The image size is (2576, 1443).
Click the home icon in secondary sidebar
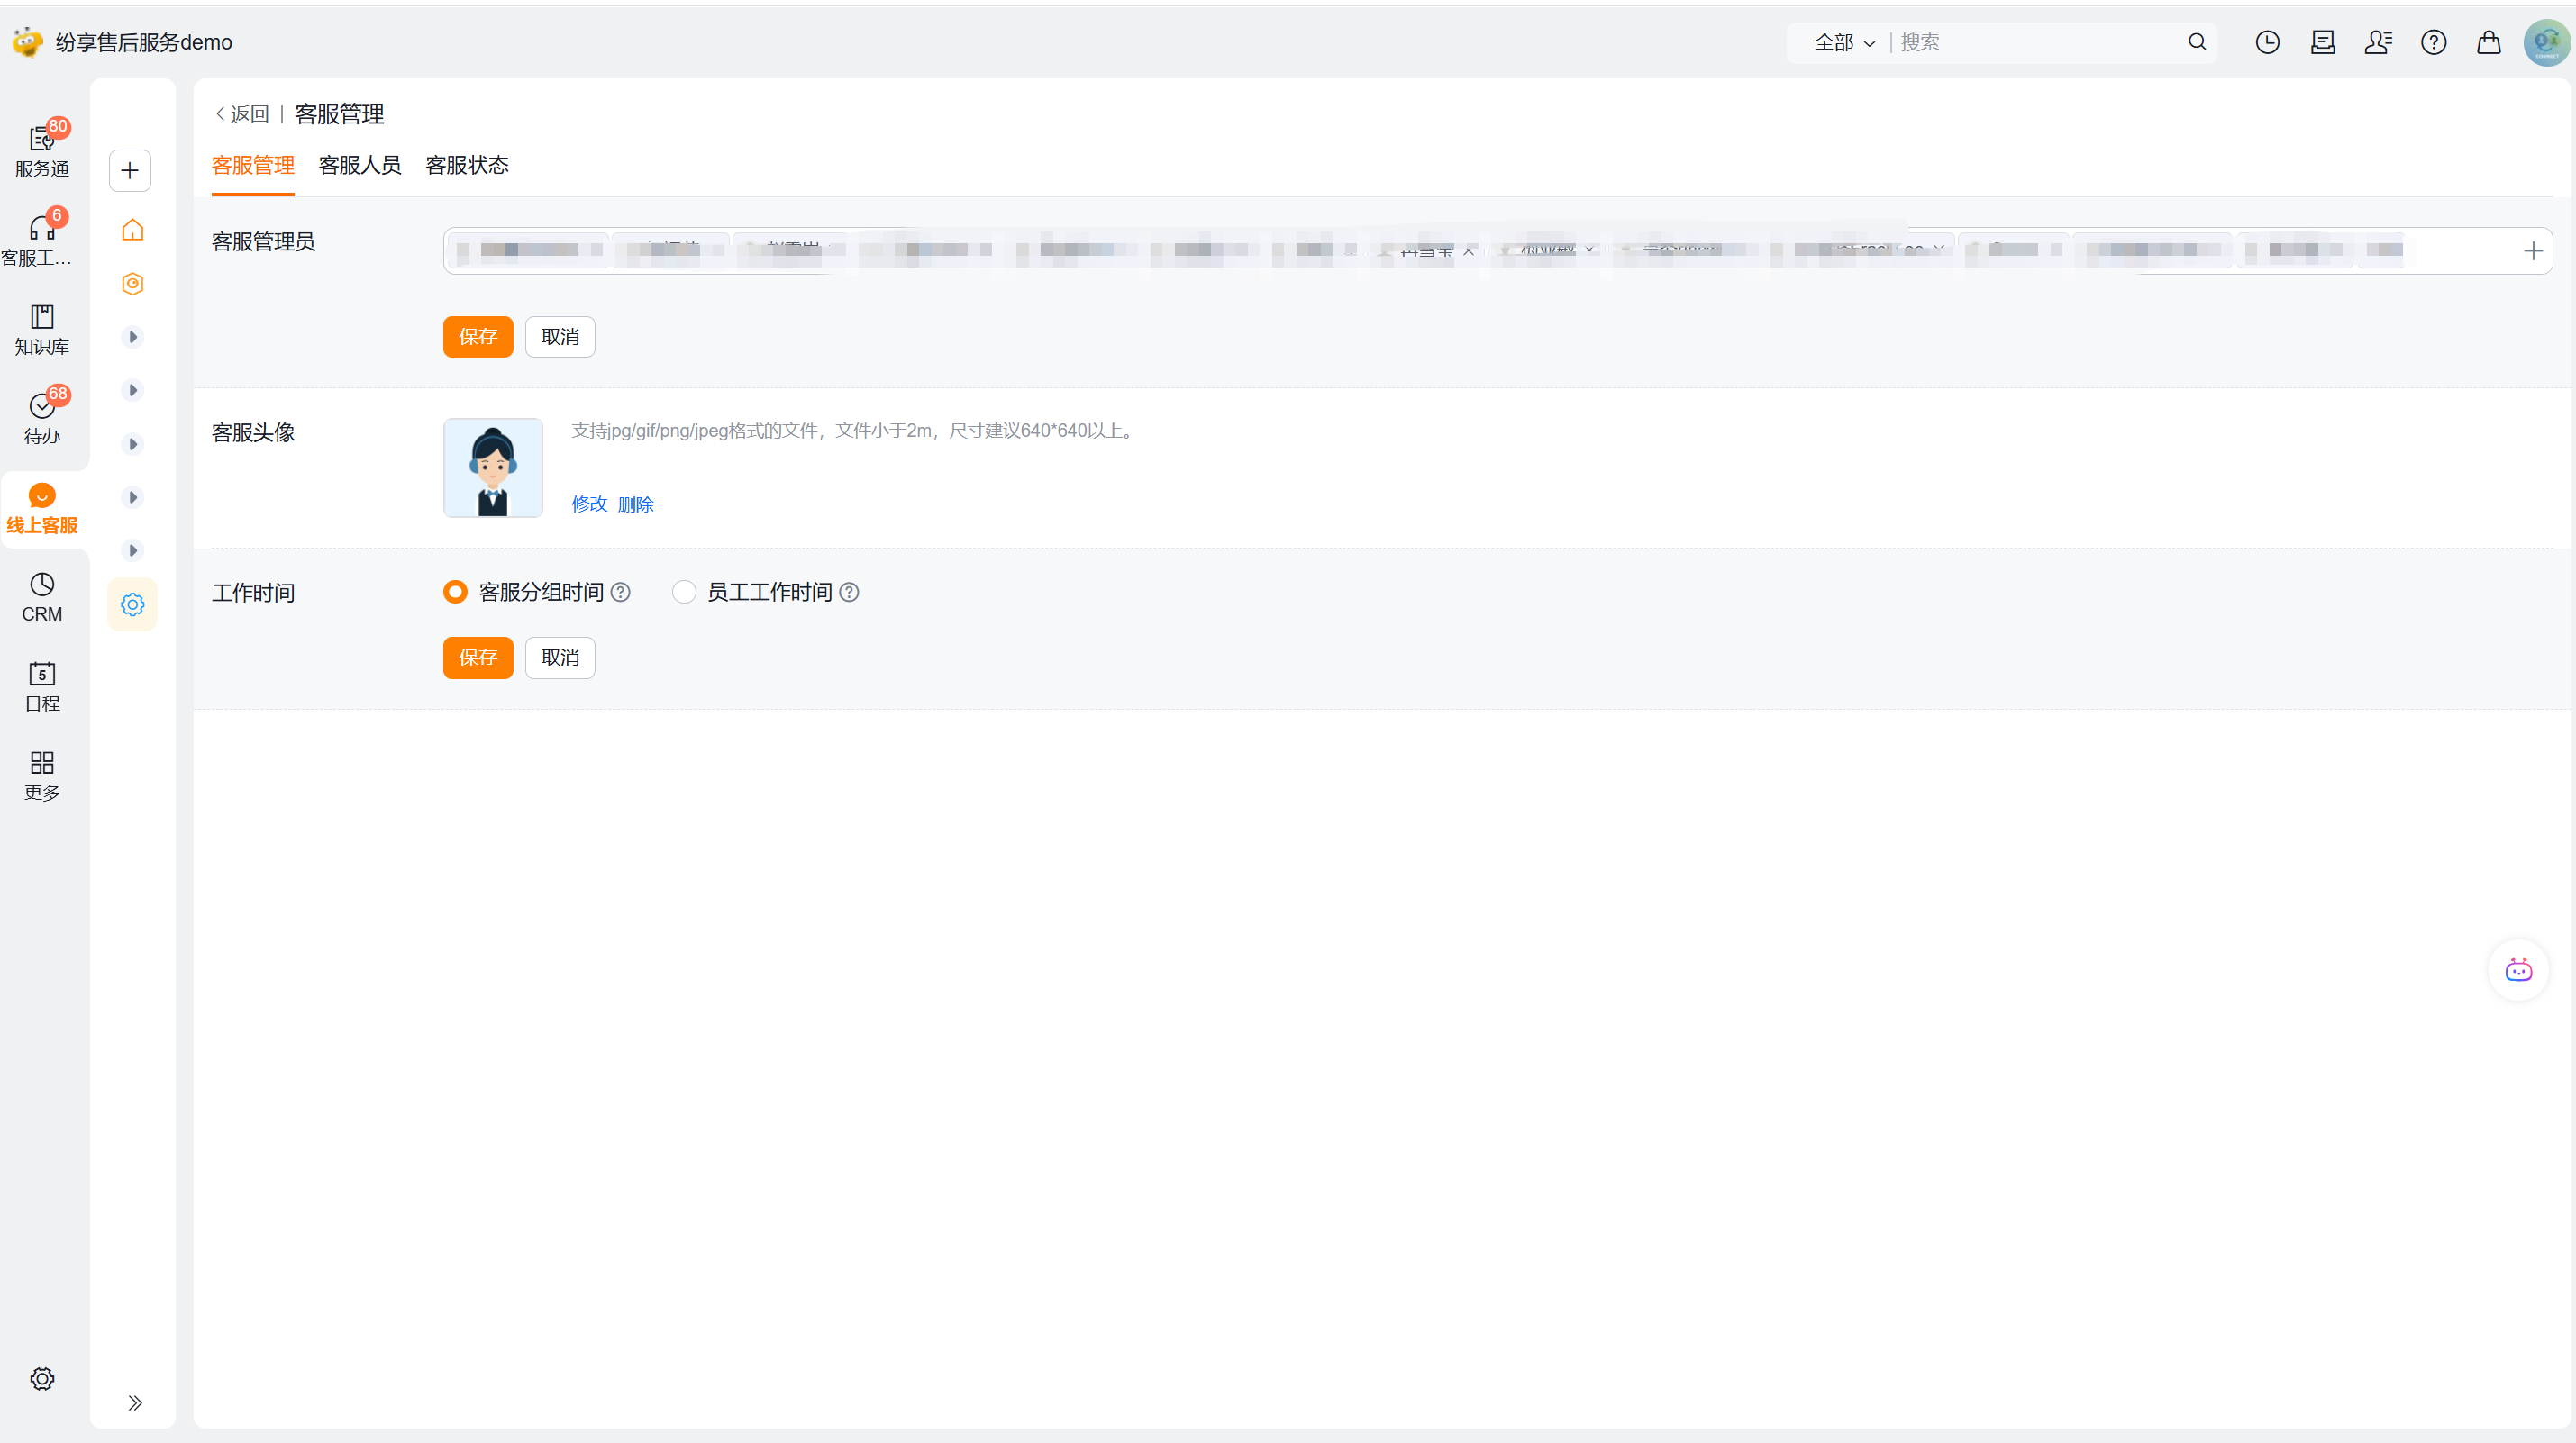(x=132, y=230)
